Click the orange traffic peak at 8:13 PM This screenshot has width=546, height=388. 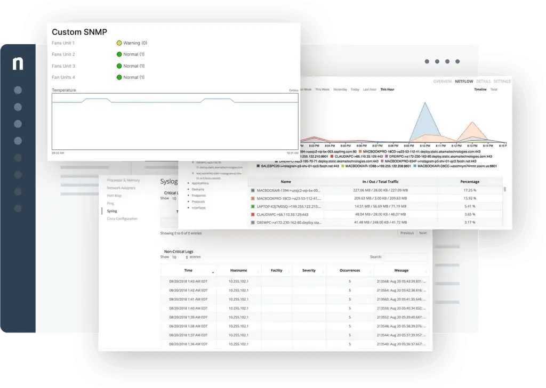tap(472, 131)
